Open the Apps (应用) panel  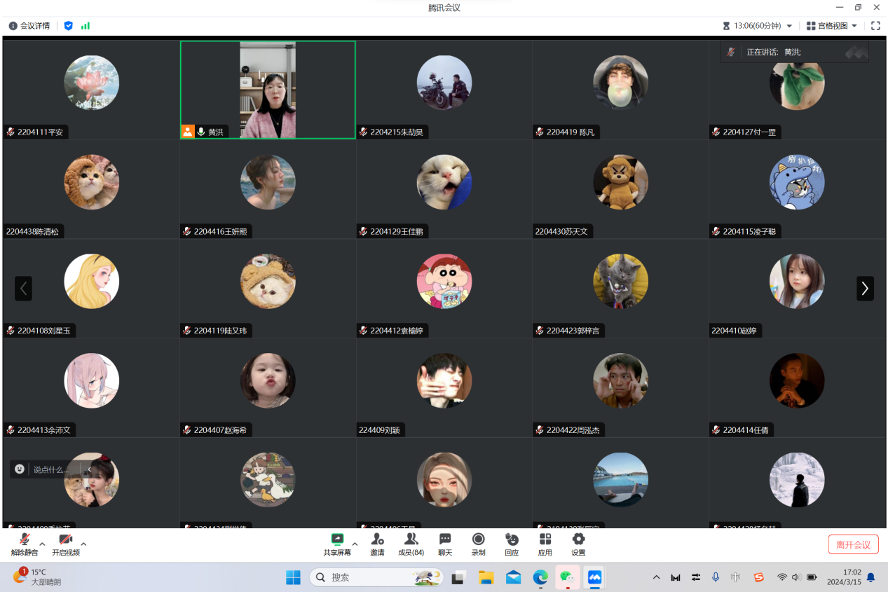click(x=545, y=539)
